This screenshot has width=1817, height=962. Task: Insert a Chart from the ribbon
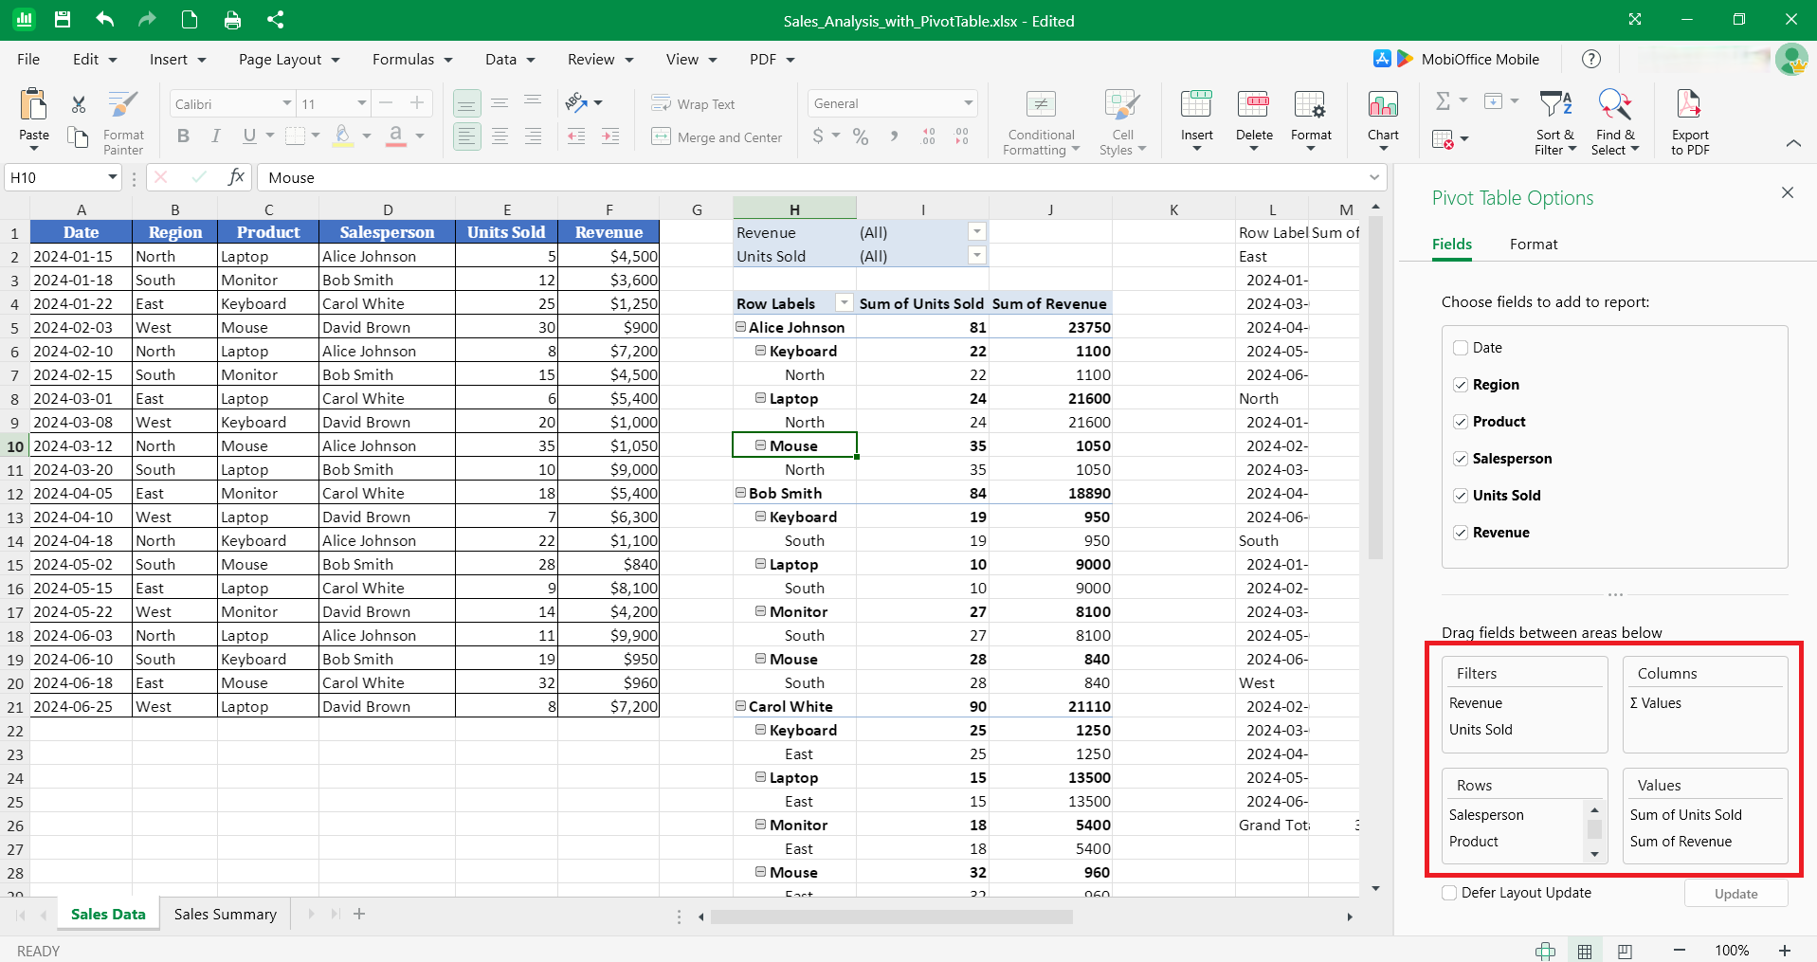[1382, 120]
